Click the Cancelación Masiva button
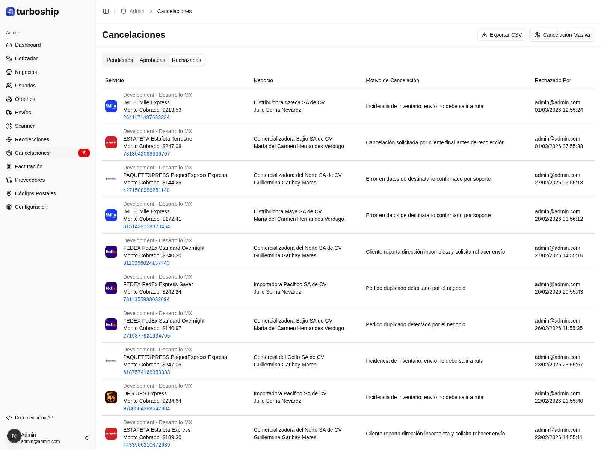This screenshot has width=601, height=450. click(562, 35)
